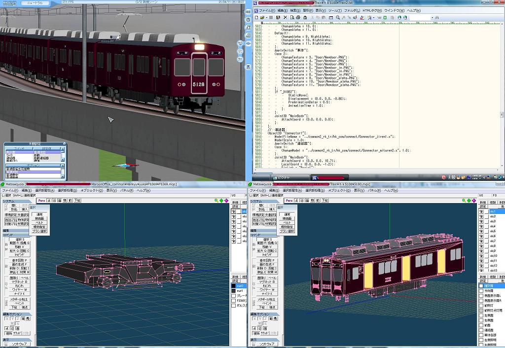The image size is (505, 348).
Task: Open the ファイル(F) menu in the text editor
Action: point(267,11)
